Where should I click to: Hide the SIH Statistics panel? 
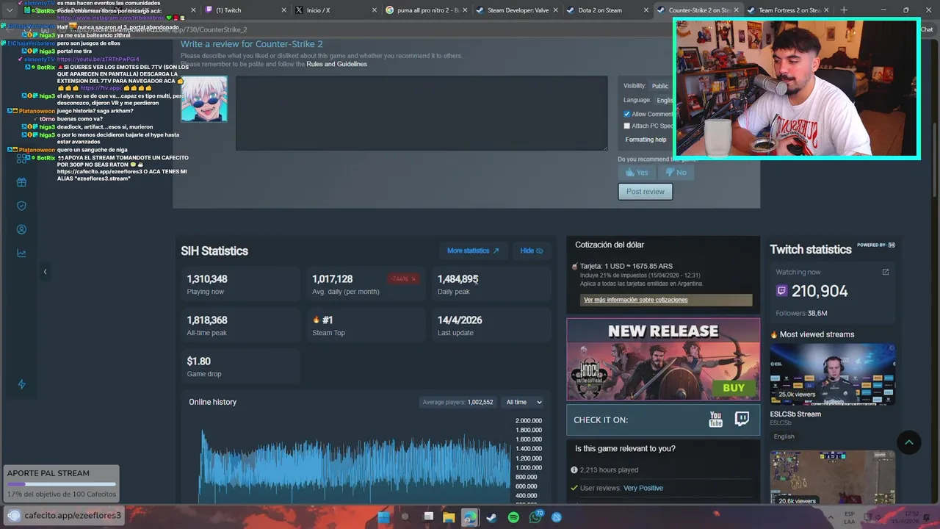532,251
